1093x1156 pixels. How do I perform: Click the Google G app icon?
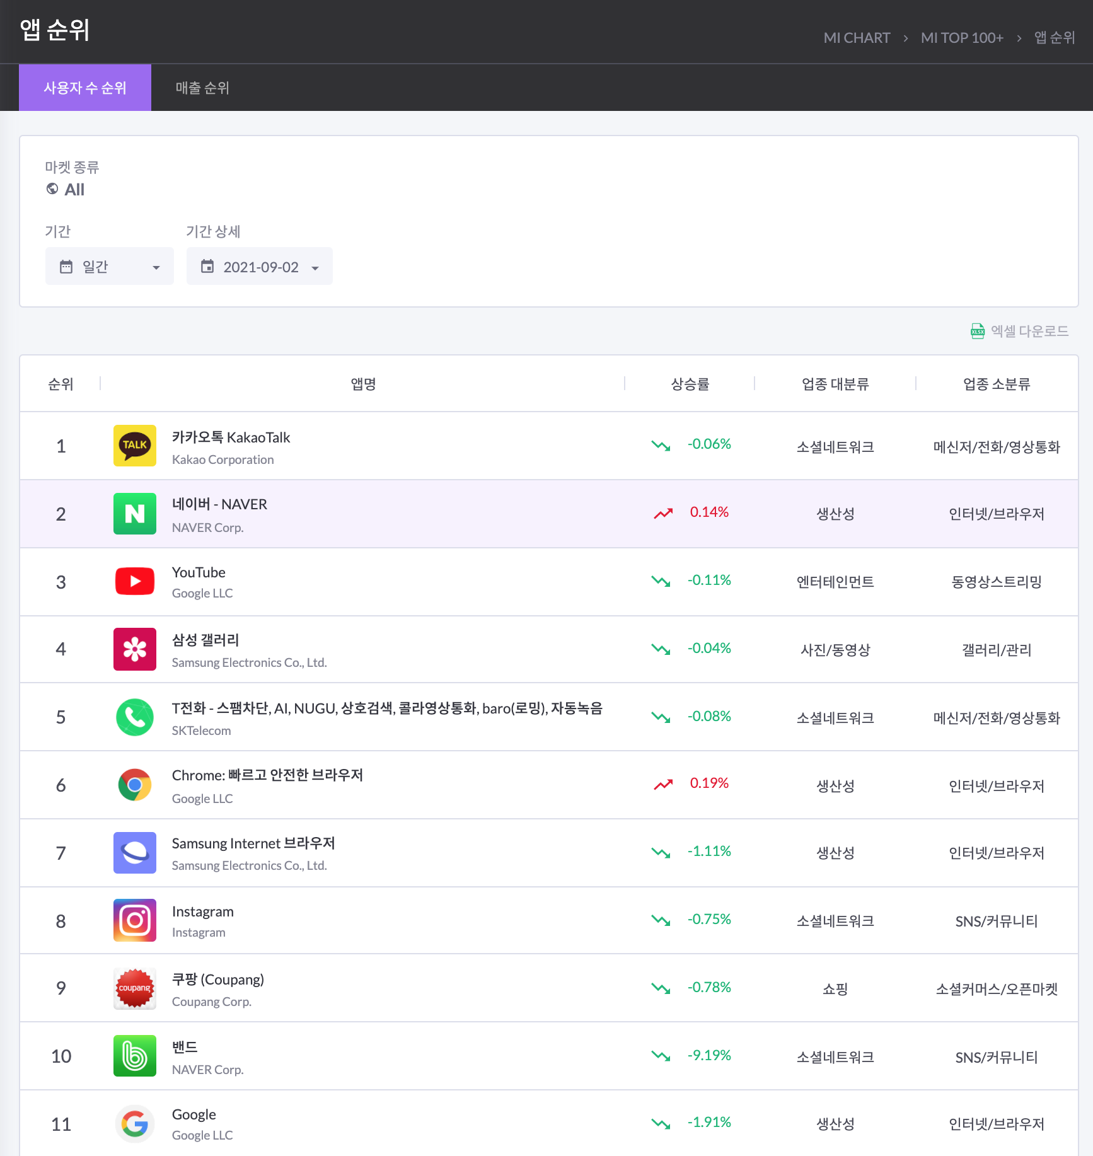pyautogui.click(x=135, y=1124)
